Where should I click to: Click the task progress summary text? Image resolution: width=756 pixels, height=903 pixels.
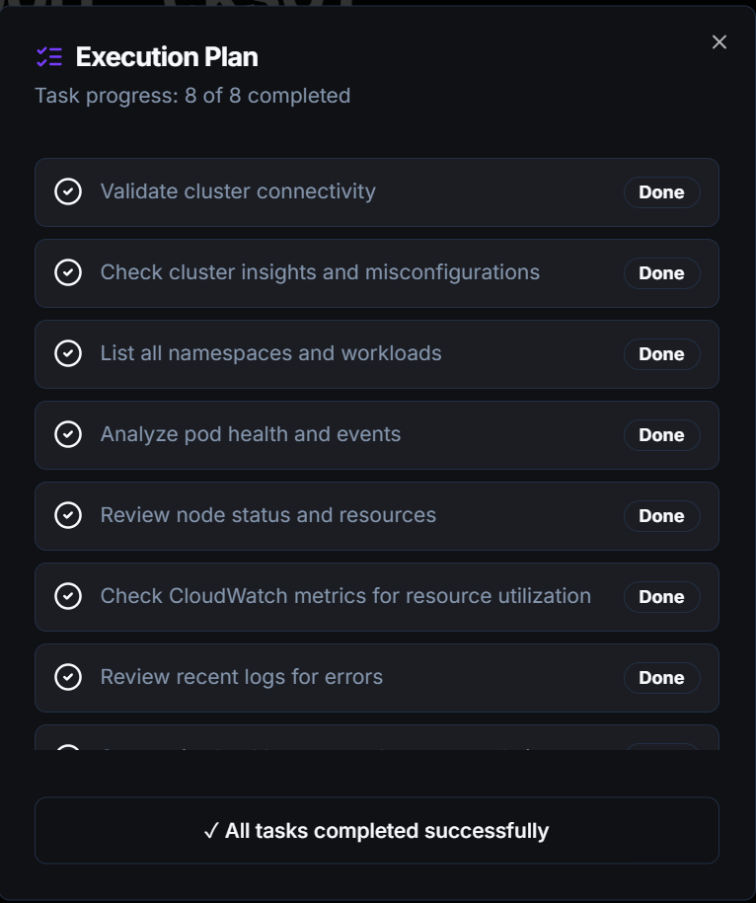(192, 96)
